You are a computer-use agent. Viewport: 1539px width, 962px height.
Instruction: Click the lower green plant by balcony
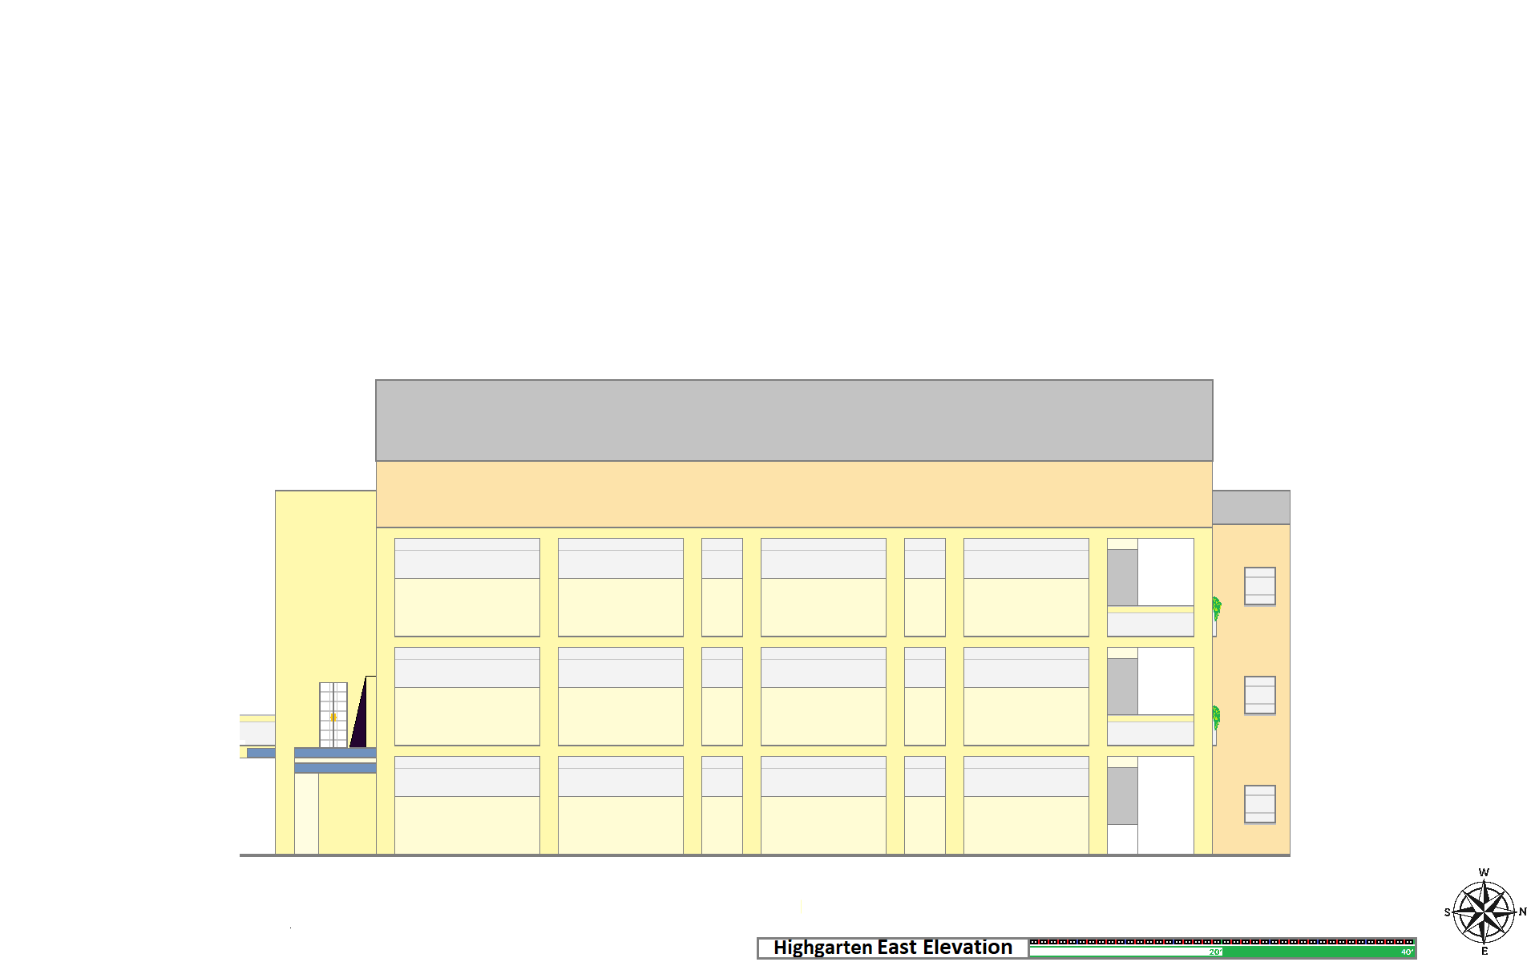click(x=1216, y=716)
